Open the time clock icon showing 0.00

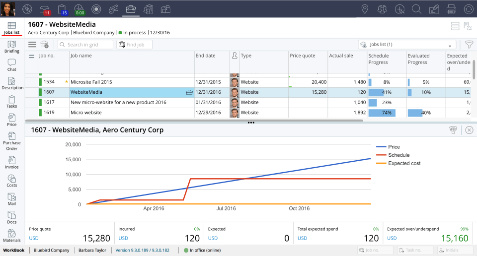pyautogui.click(x=79, y=10)
